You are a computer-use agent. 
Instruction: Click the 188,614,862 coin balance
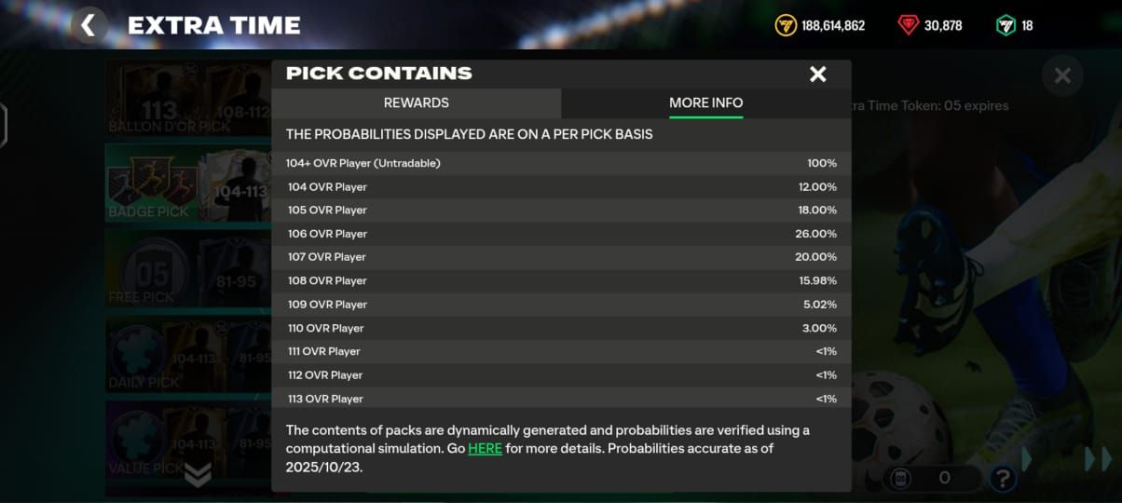[833, 25]
